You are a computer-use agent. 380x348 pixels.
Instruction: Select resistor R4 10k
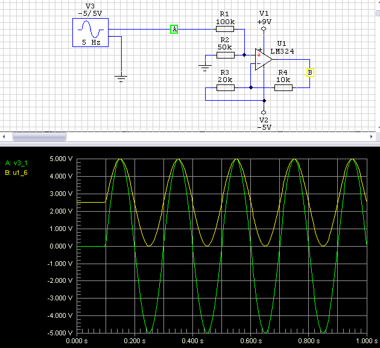coord(283,87)
